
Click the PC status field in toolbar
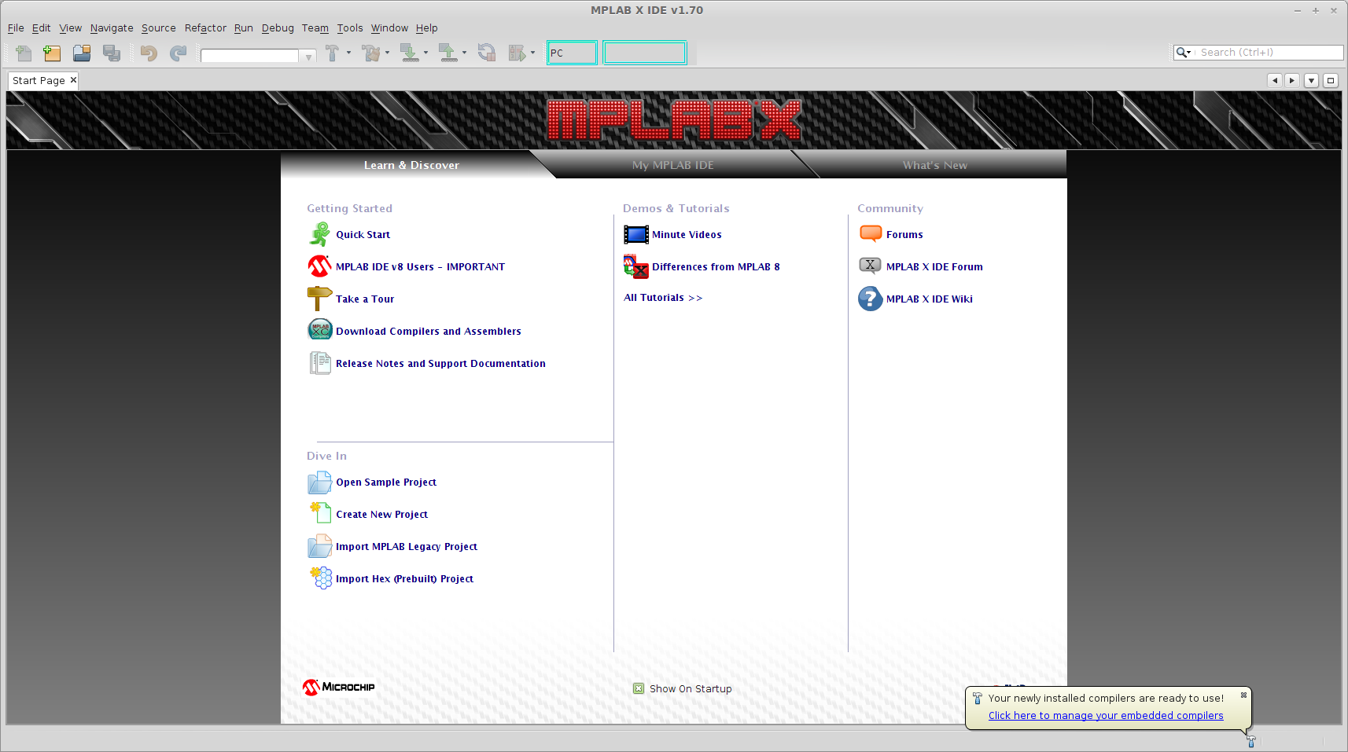[572, 53]
